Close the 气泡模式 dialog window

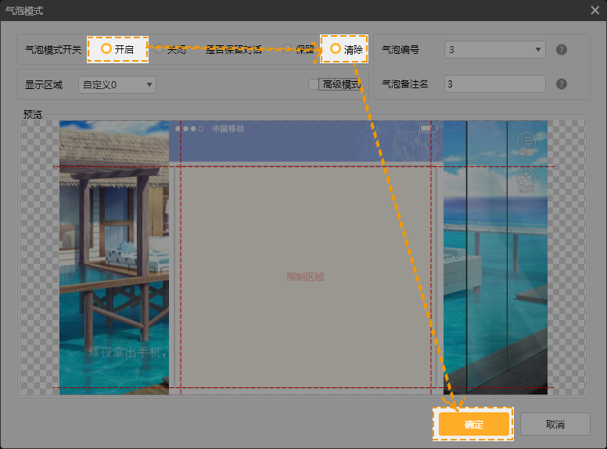coord(594,10)
